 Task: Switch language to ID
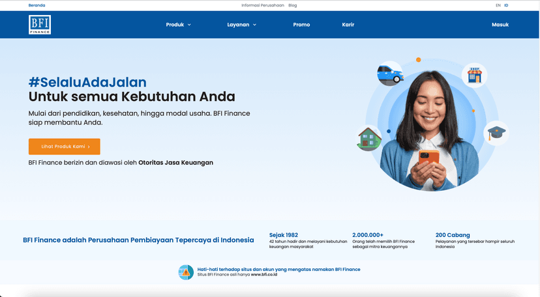click(x=506, y=5)
